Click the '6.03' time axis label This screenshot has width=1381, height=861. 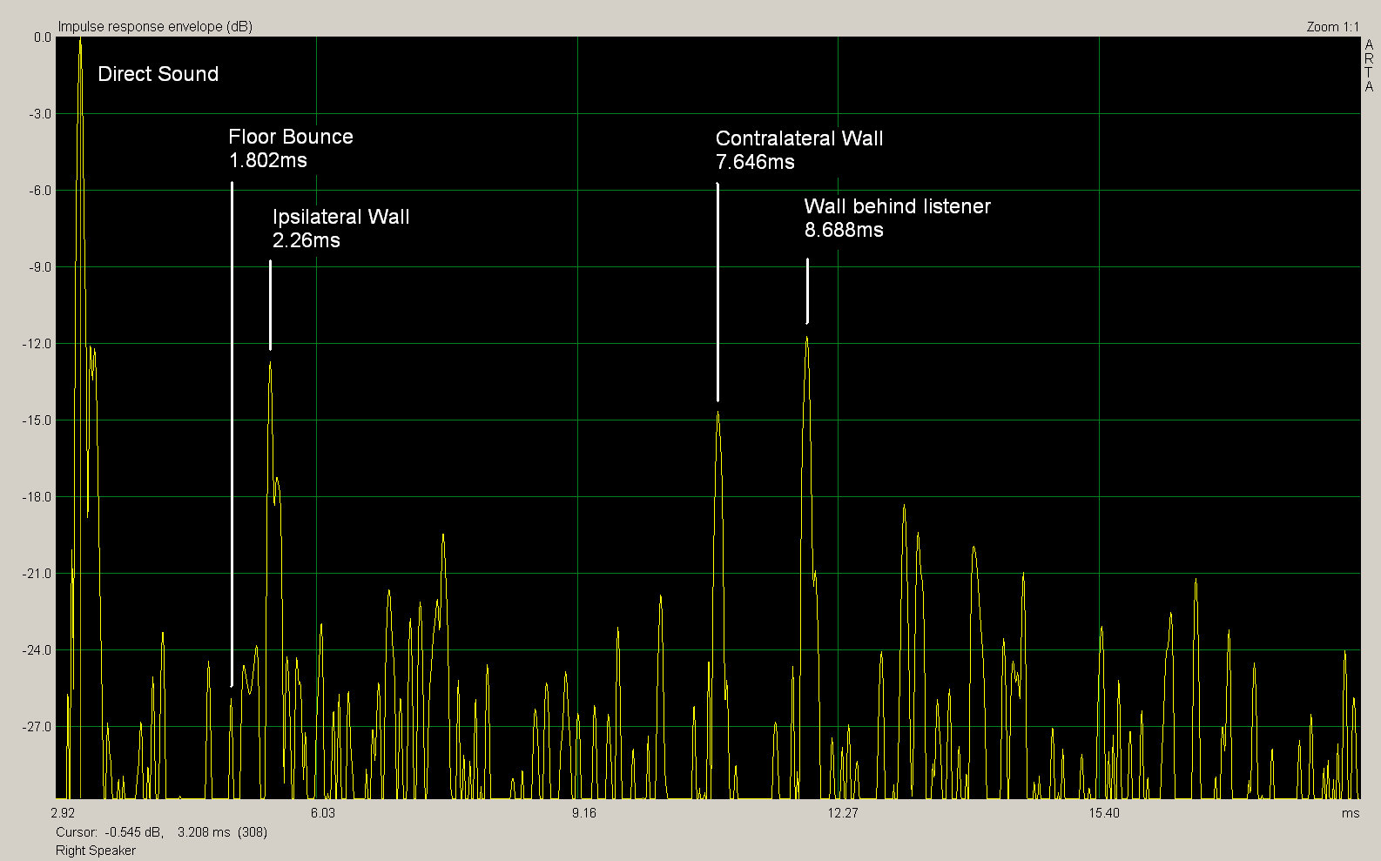(323, 813)
